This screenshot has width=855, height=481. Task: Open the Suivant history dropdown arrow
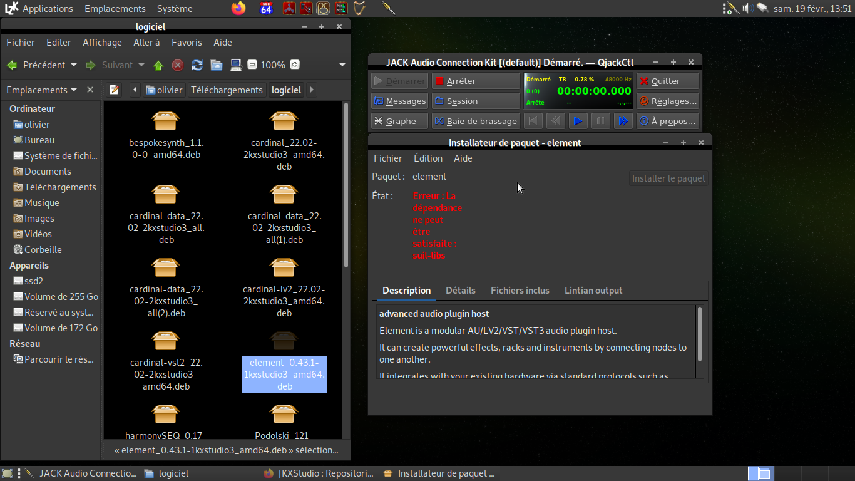tap(141, 65)
